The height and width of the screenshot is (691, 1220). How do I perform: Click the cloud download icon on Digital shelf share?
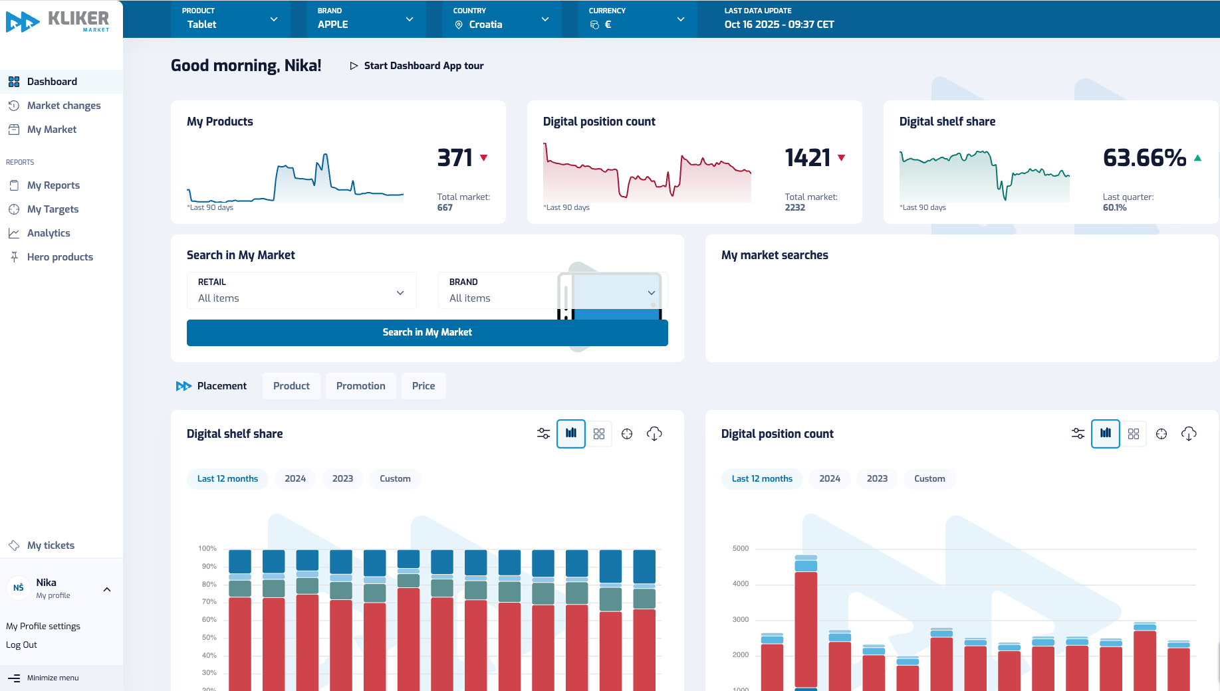(x=654, y=434)
